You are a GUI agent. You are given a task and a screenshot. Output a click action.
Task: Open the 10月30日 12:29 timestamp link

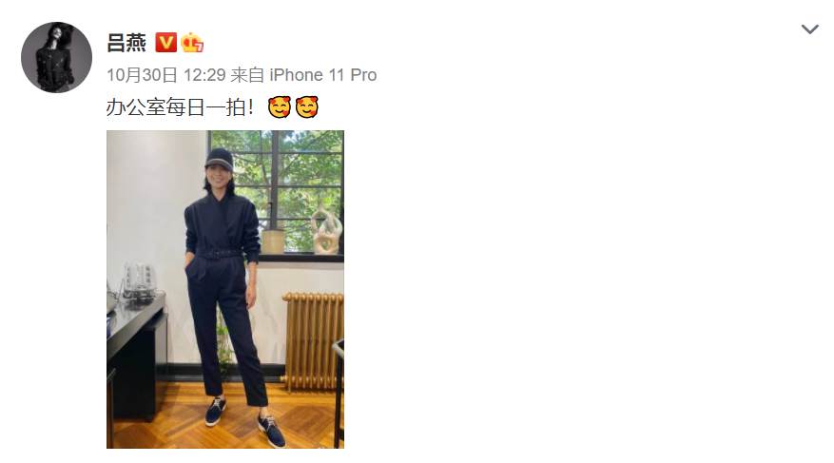click(166, 75)
